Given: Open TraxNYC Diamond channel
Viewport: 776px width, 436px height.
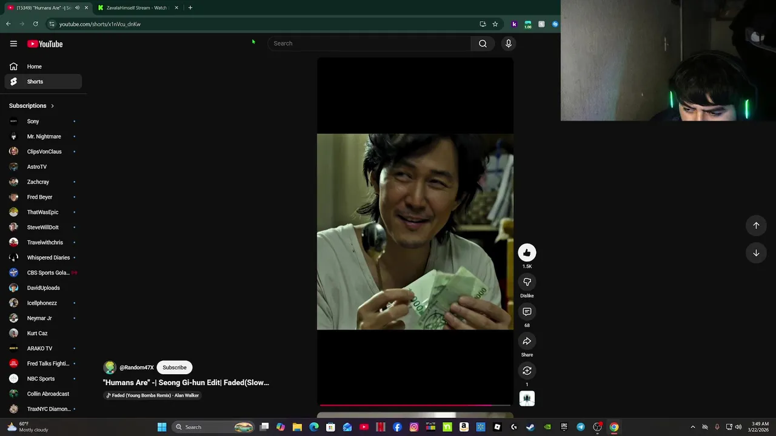Looking at the screenshot, I should 43,409.
